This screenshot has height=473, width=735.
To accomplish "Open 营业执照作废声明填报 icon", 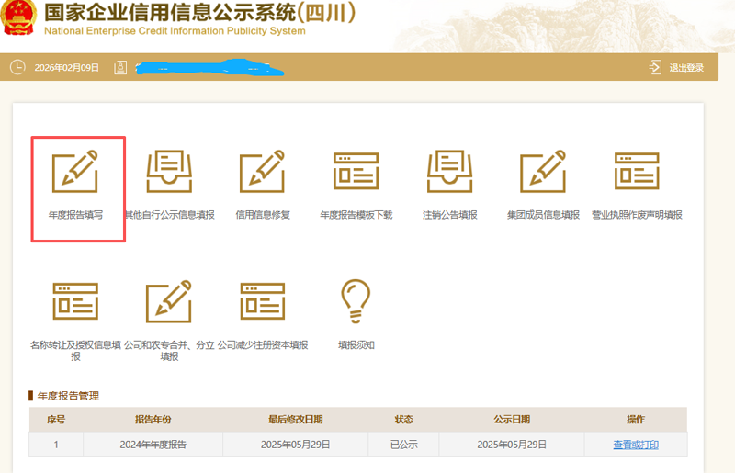I will (637, 173).
